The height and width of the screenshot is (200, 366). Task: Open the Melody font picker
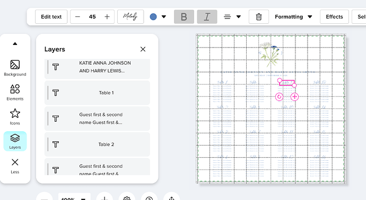pyautogui.click(x=130, y=17)
